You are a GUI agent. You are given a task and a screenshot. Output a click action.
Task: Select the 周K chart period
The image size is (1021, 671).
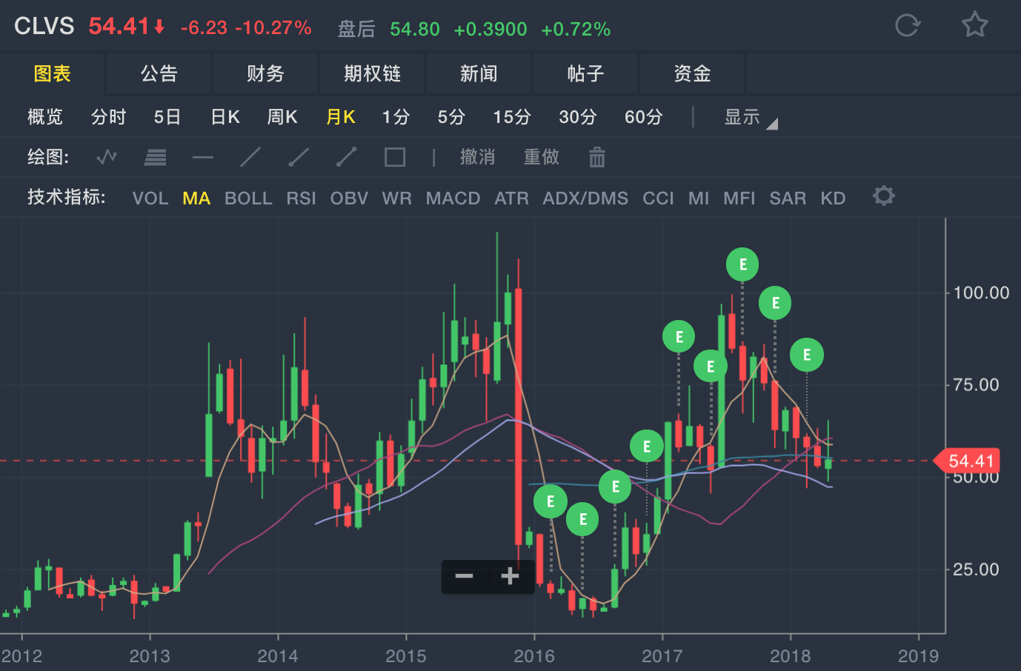[x=282, y=117]
